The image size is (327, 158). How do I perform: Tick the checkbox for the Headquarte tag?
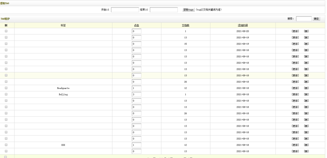click(x=6, y=88)
